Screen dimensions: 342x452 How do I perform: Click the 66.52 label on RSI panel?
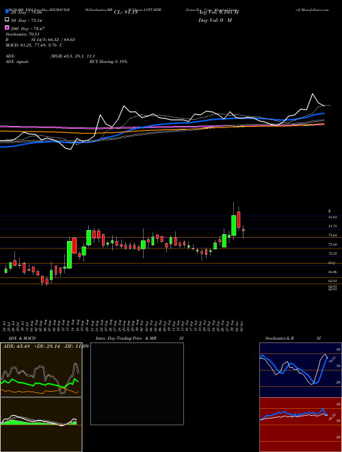(332, 417)
